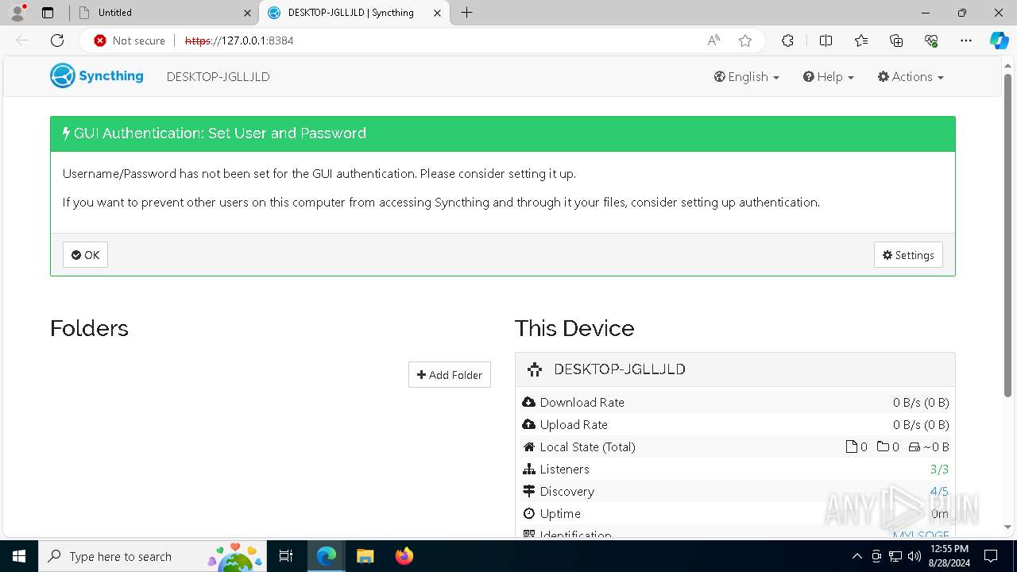Open the Collections icon
The height and width of the screenshot is (572, 1017).
[x=896, y=41]
